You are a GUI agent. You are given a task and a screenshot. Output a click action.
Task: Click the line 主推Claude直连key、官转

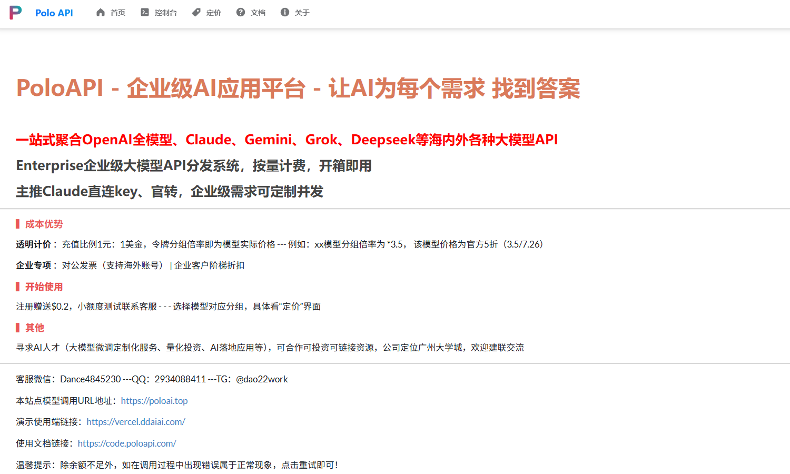[170, 192]
